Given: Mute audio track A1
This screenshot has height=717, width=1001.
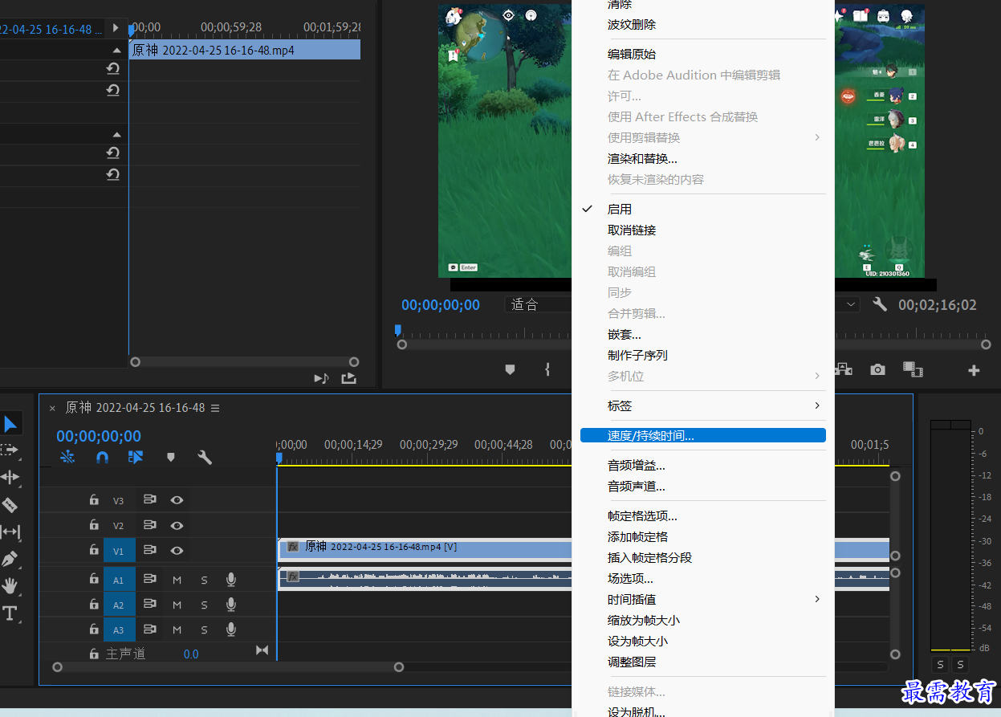Looking at the screenshot, I should click(177, 580).
